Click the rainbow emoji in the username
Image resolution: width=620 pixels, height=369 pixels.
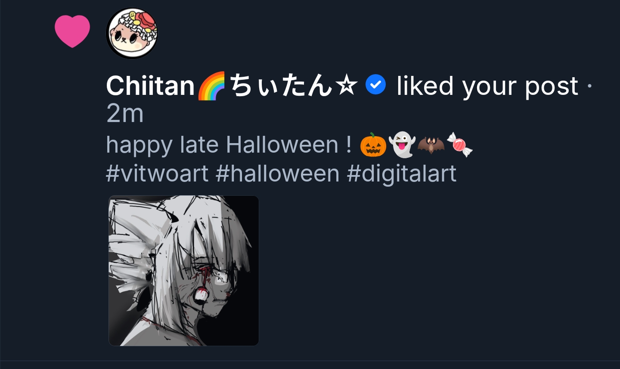click(x=212, y=86)
